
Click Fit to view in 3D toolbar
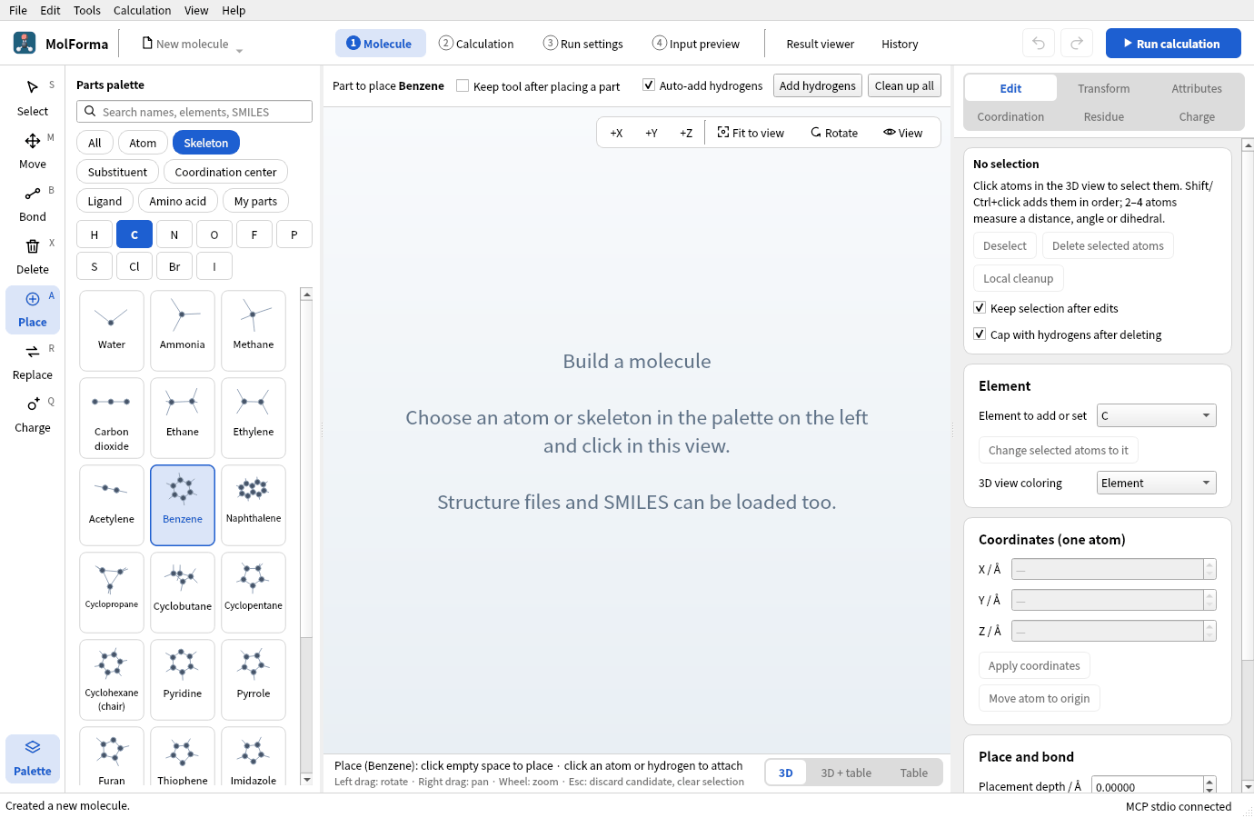click(x=751, y=133)
